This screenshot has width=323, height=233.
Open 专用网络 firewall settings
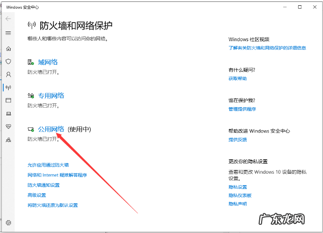(51, 96)
